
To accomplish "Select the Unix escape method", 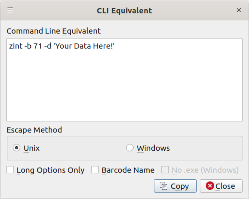I will (x=16, y=147).
